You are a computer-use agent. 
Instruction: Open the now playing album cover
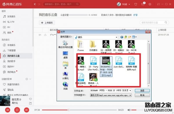[x=5, y=101]
